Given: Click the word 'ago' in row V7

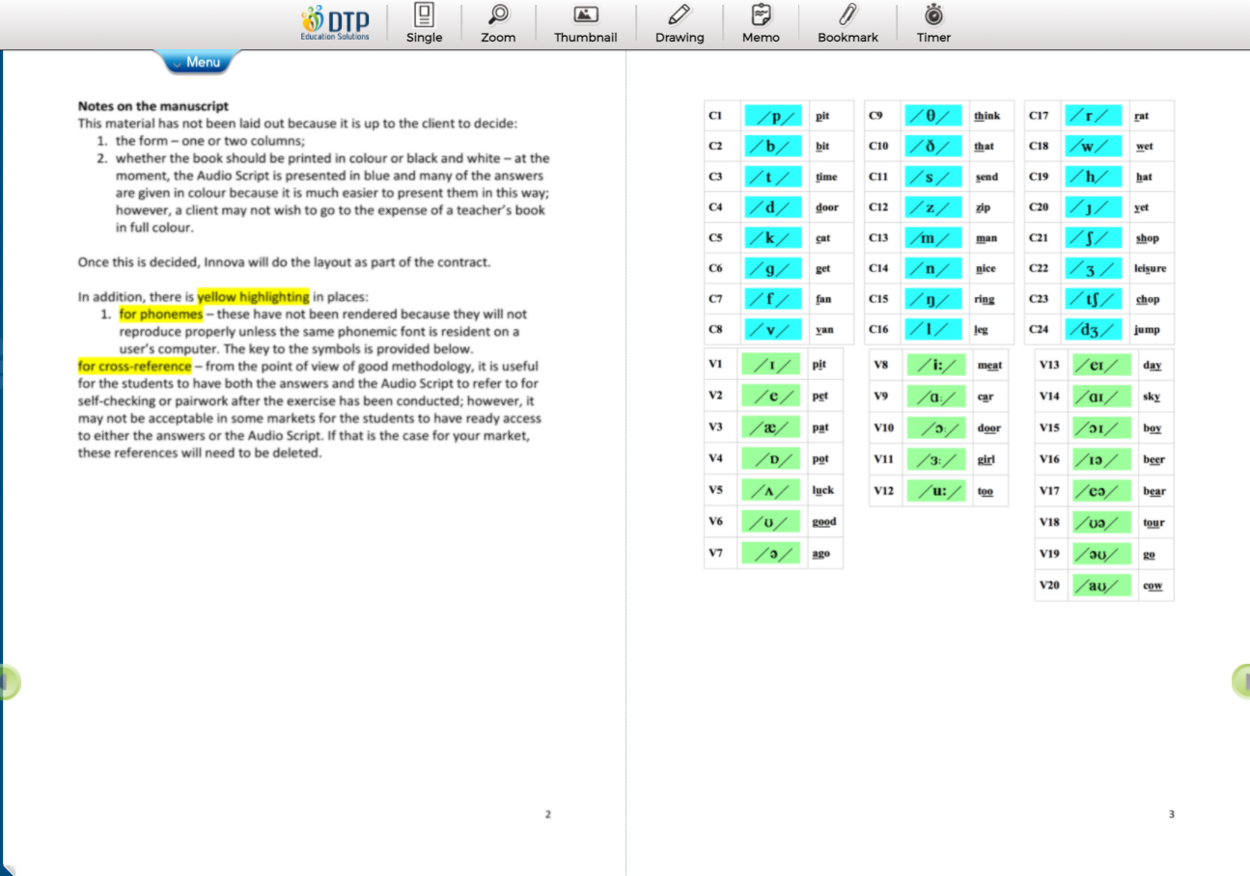Looking at the screenshot, I should [x=820, y=554].
